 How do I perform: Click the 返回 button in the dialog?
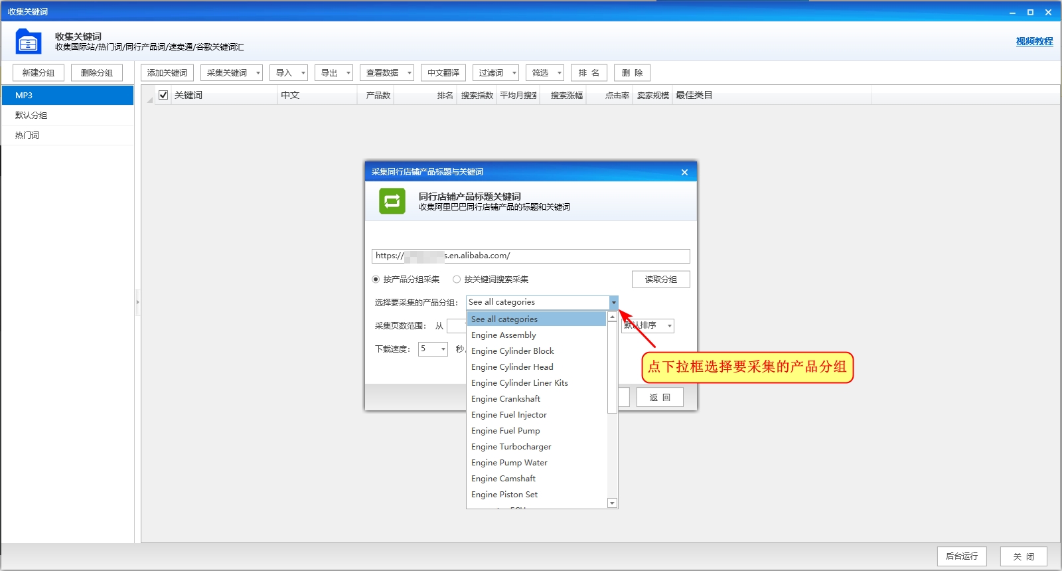click(660, 398)
